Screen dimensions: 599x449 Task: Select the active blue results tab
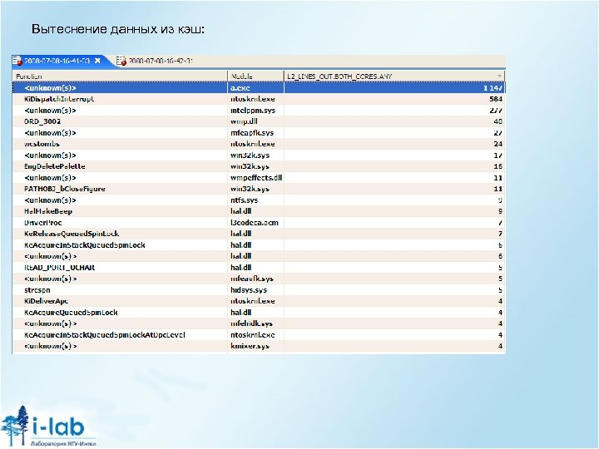[x=57, y=61]
